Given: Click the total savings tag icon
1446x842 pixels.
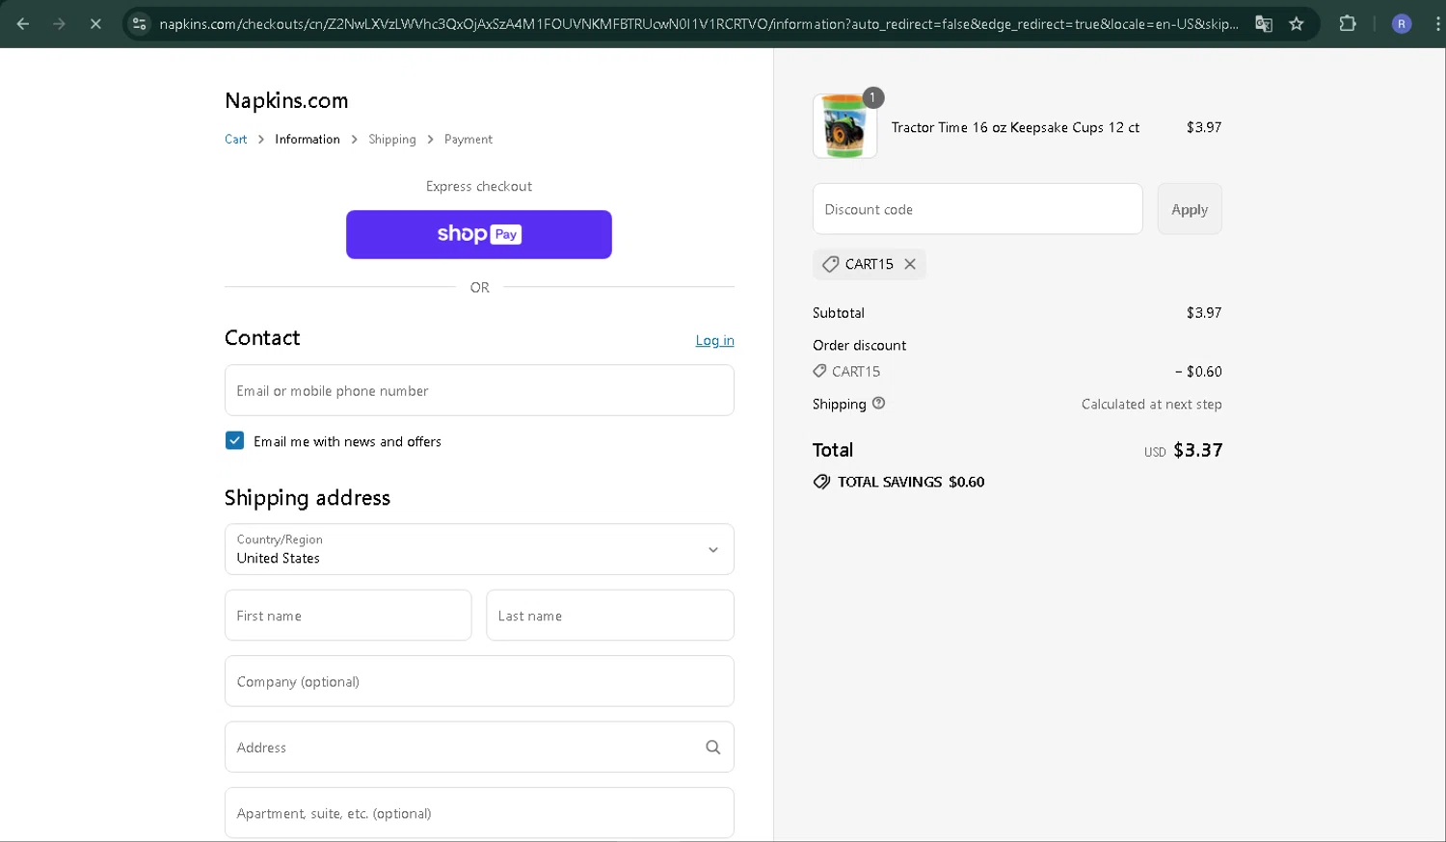Looking at the screenshot, I should pos(821,482).
